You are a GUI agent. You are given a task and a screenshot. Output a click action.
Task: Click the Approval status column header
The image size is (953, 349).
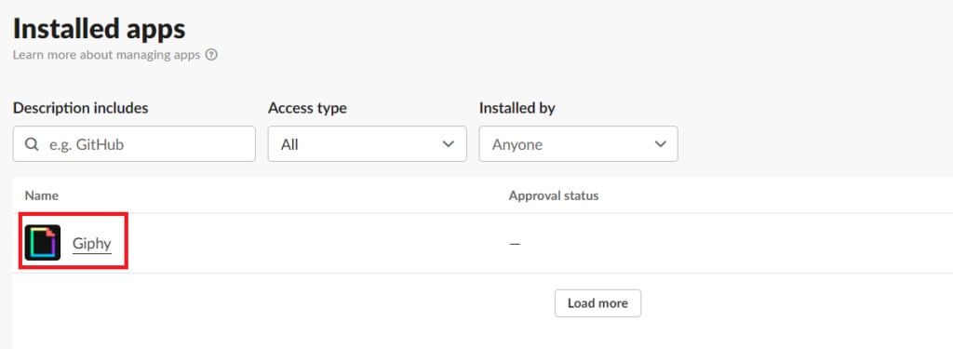[554, 195]
